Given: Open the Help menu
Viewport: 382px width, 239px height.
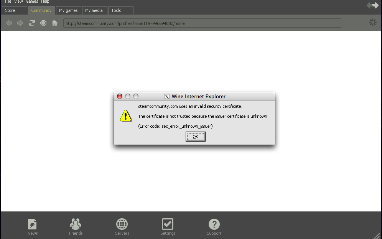Looking at the screenshot, I should pos(45,2).
